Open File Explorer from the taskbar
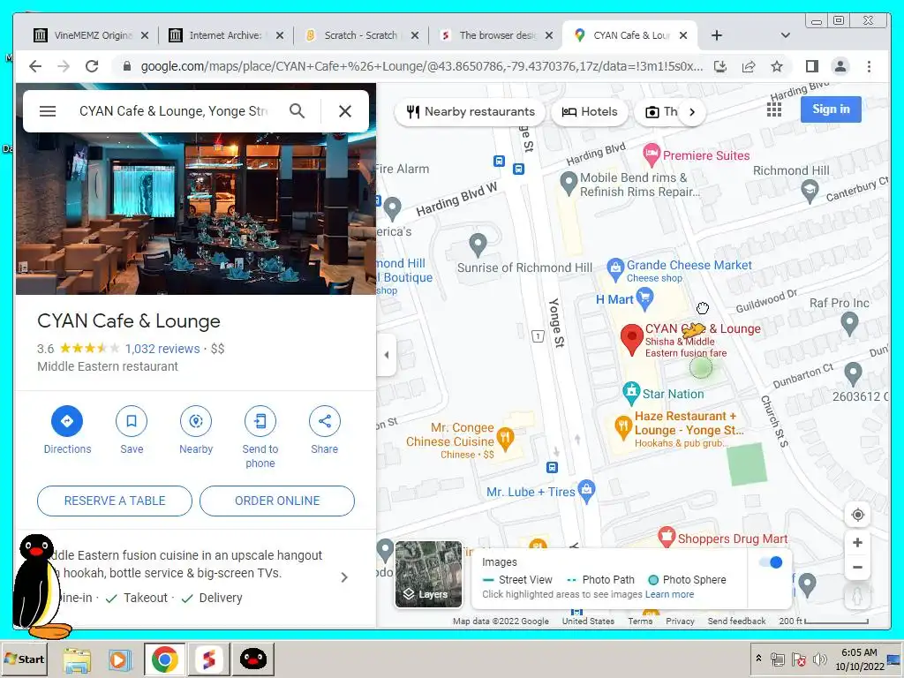 pos(77,659)
